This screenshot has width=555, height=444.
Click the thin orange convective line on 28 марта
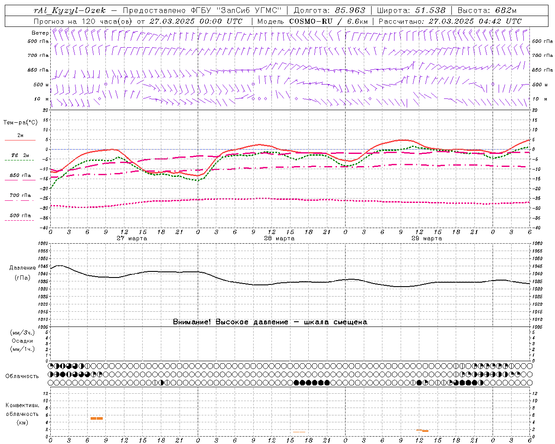coord(299,432)
